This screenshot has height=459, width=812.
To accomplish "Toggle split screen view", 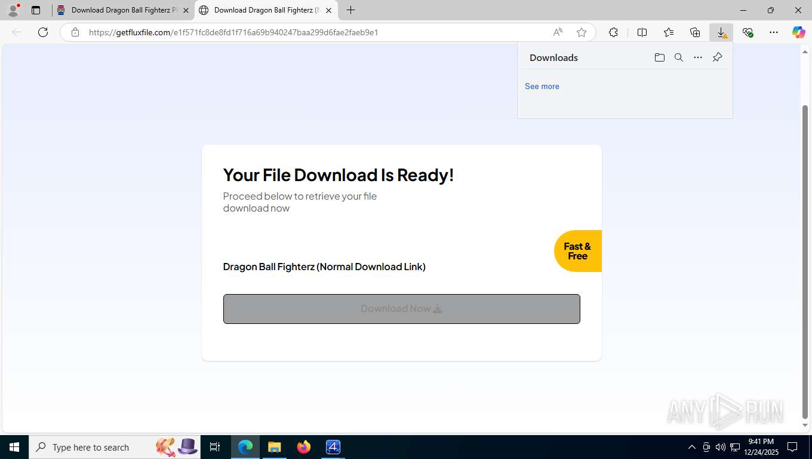I will point(642,32).
